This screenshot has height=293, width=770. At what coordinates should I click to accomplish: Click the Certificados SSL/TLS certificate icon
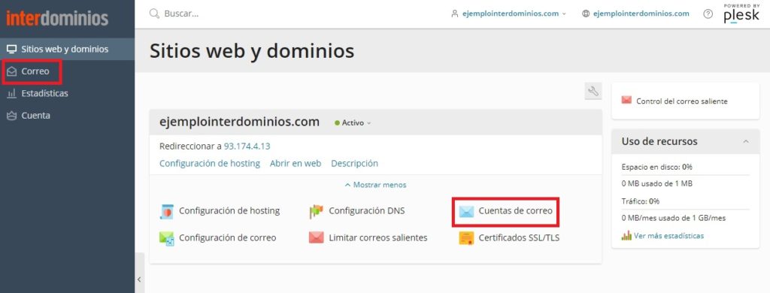pyautogui.click(x=466, y=238)
